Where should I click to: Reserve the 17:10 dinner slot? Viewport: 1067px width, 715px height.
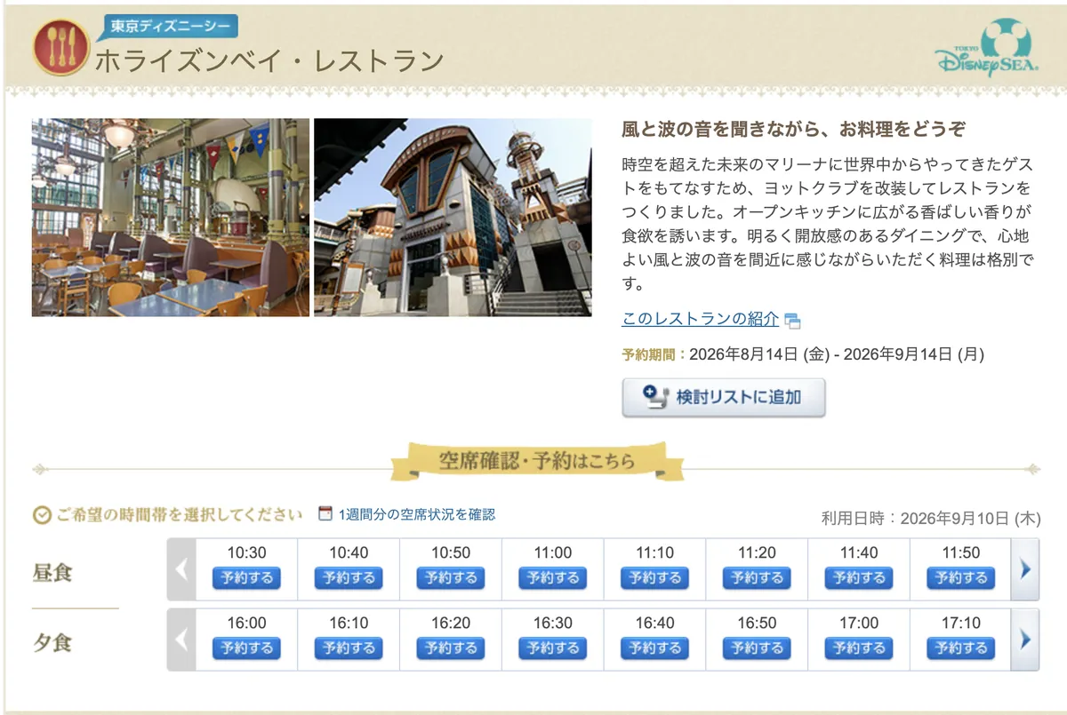[961, 647]
